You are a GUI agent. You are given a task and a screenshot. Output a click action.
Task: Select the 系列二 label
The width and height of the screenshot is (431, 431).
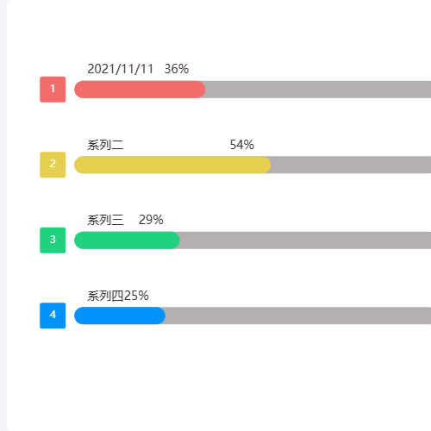pyautogui.click(x=105, y=145)
